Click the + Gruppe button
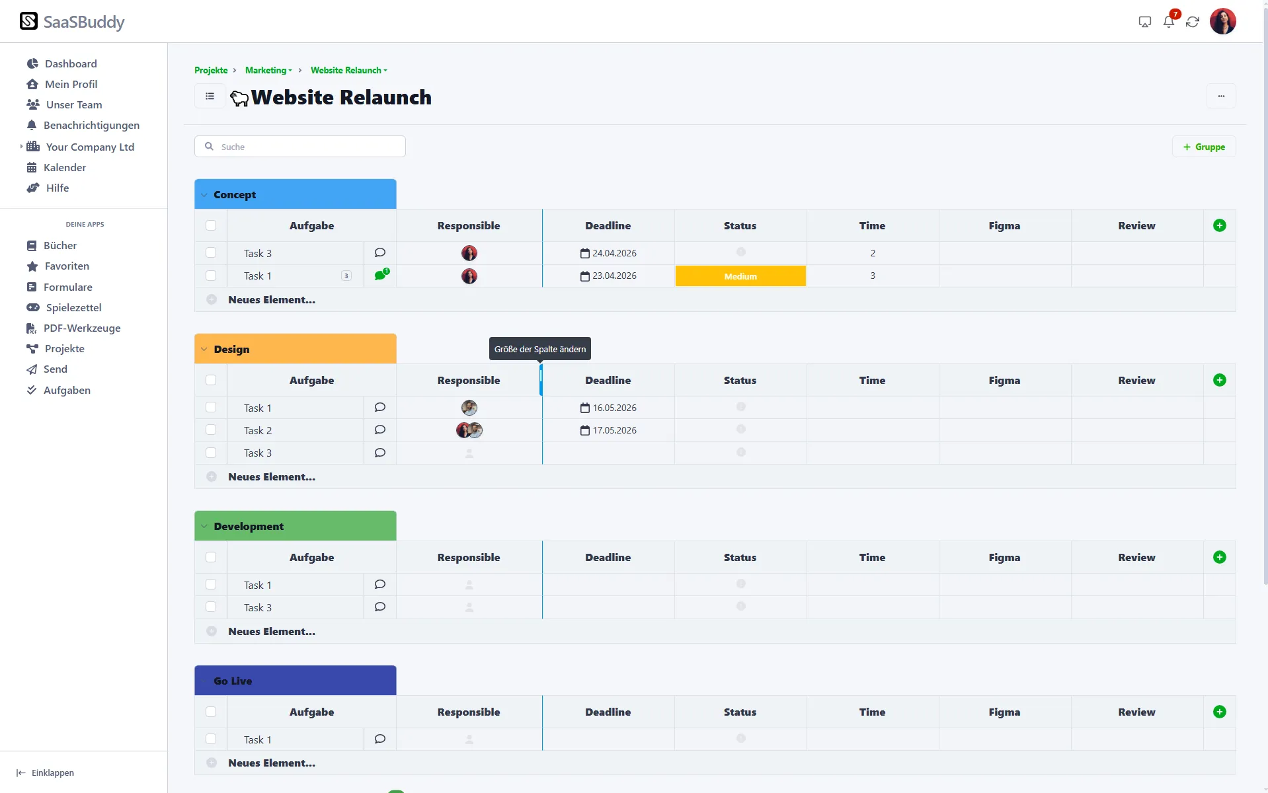This screenshot has height=793, width=1268. [1204, 147]
